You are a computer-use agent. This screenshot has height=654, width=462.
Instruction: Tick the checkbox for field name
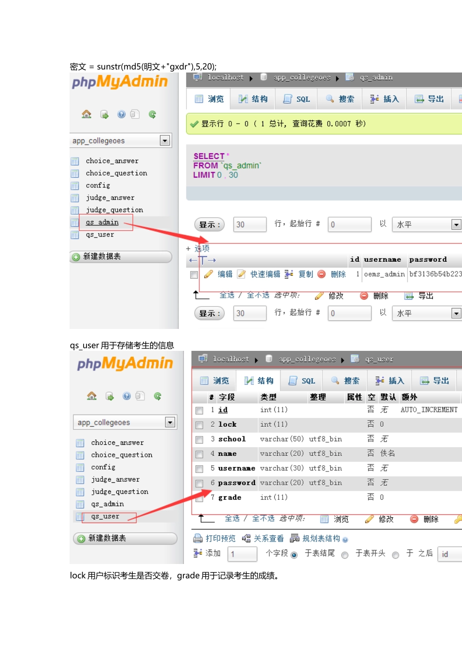[x=199, y=454]
